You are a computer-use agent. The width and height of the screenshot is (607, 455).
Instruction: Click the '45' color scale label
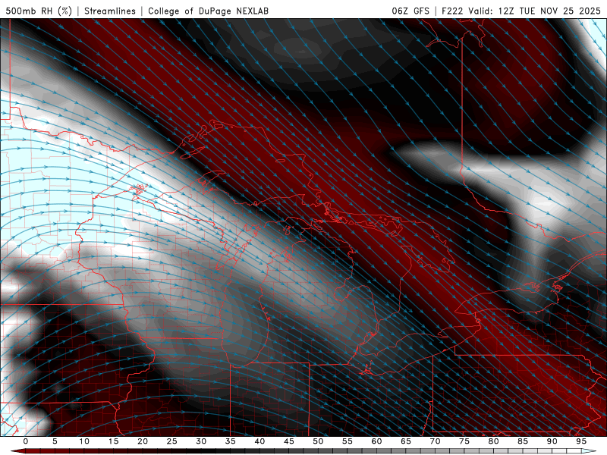click(x=289, y=441)
